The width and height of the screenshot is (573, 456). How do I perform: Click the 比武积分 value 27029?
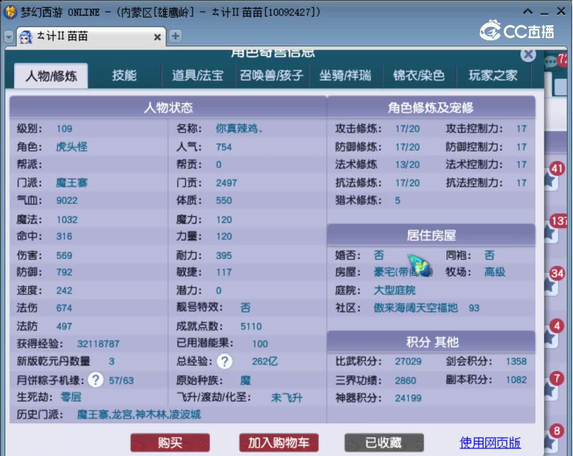pyautogui.click(x=408, y=361)
